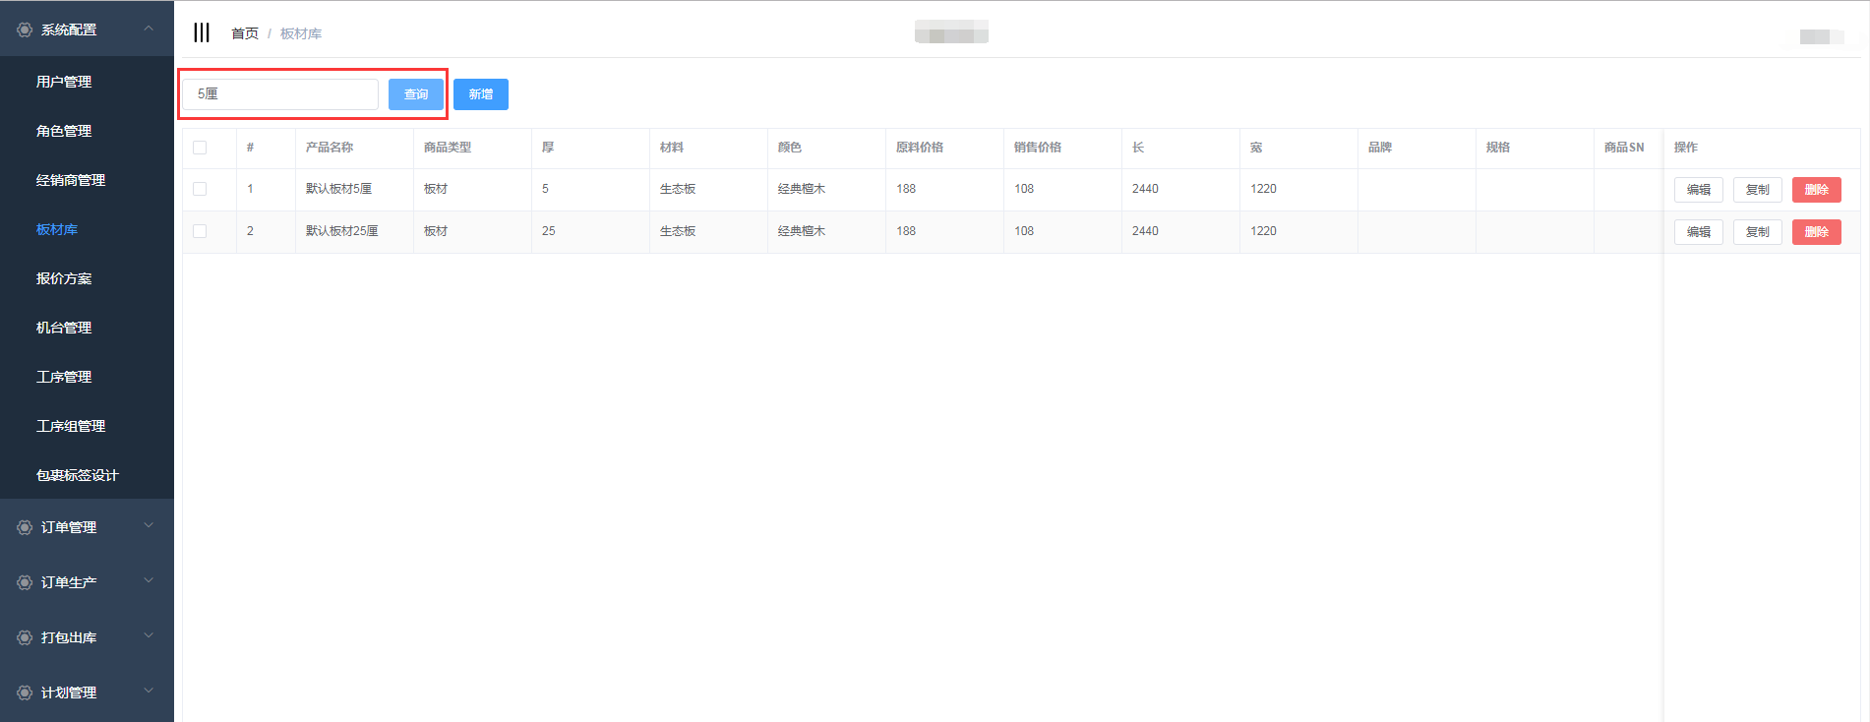Open 用户管理 in the sidebar
Image resolution: width=1870 pixels, height=722 pixels.
64,82
